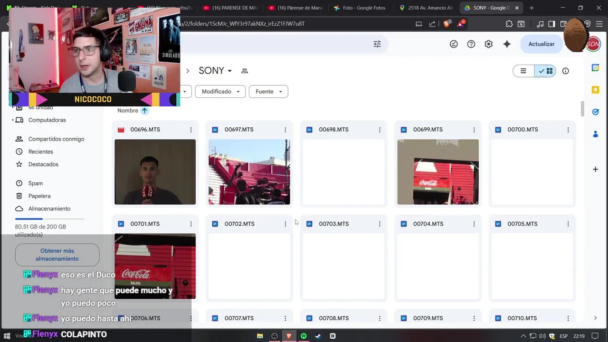Viewport: 608px width, 342px height.
Task: Click the Actualizar button
Action: 541,44
